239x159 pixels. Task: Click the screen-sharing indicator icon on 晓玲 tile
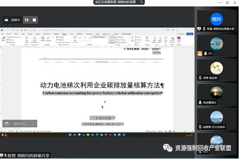click(x=199, y=28)
